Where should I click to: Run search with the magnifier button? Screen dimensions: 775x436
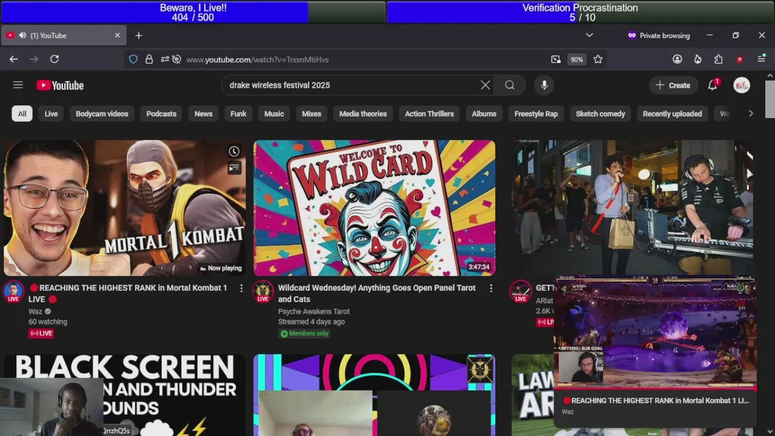[x=510, y=85]
